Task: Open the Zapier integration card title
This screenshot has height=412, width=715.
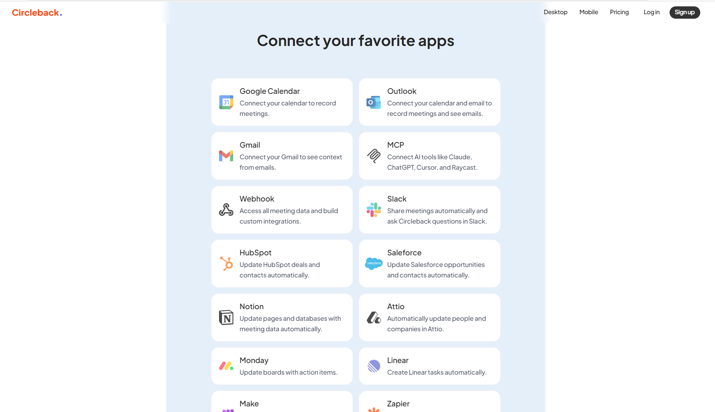Action: [398, 404]
